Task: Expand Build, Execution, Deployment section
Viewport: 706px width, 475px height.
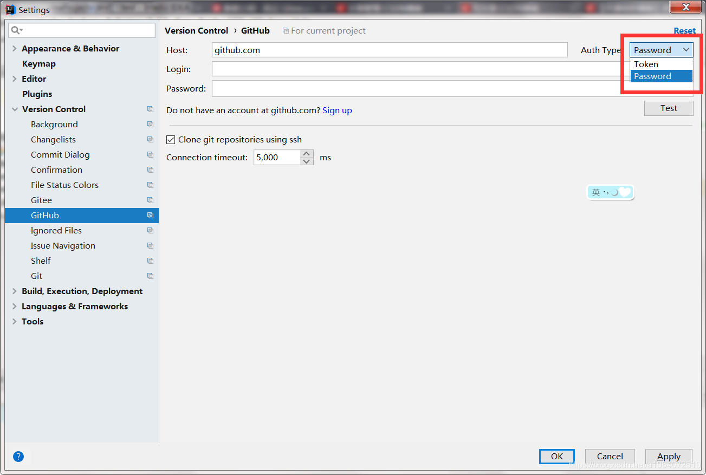Action: [x=14, y=291]
